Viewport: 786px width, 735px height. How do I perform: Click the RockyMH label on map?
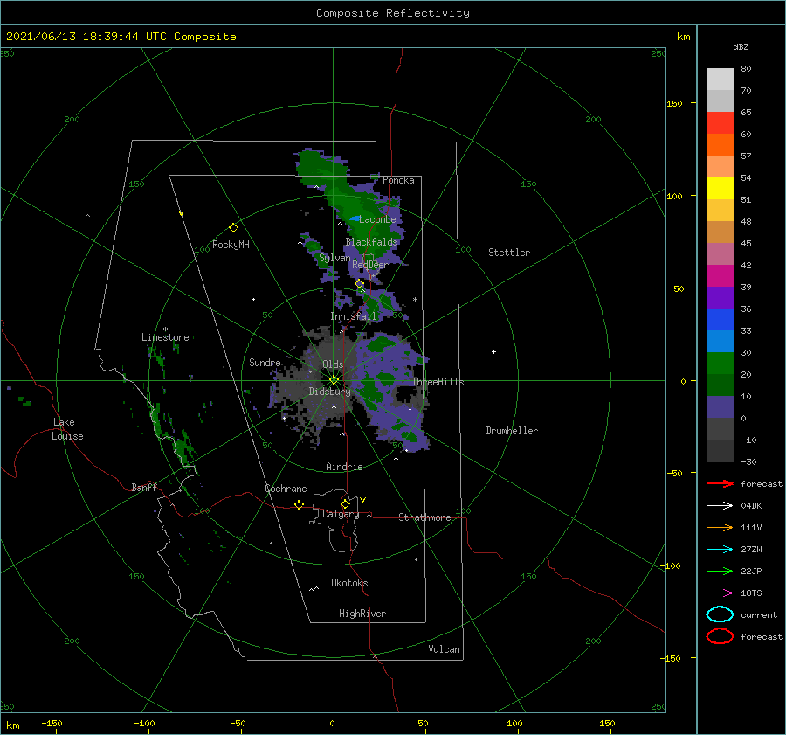(231, 245)
